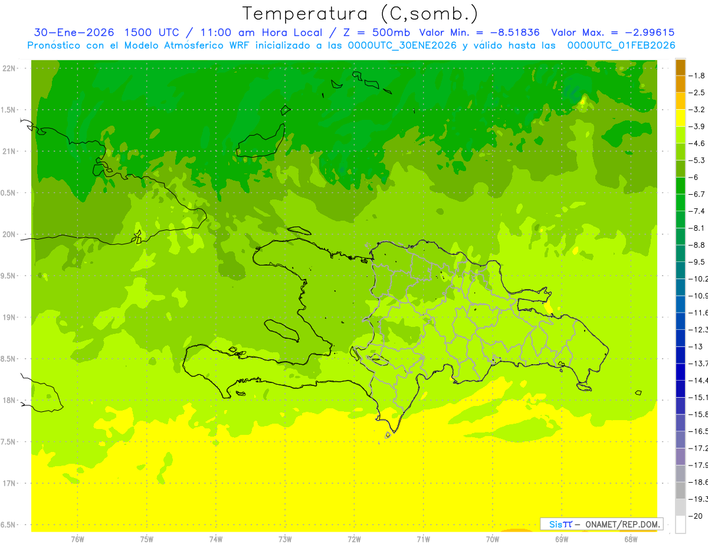The width and height of the screenshot is (708, 547).
Task: Pick the colorbar swatch between -13.7 and -14.4
Action: pos(680,372)
